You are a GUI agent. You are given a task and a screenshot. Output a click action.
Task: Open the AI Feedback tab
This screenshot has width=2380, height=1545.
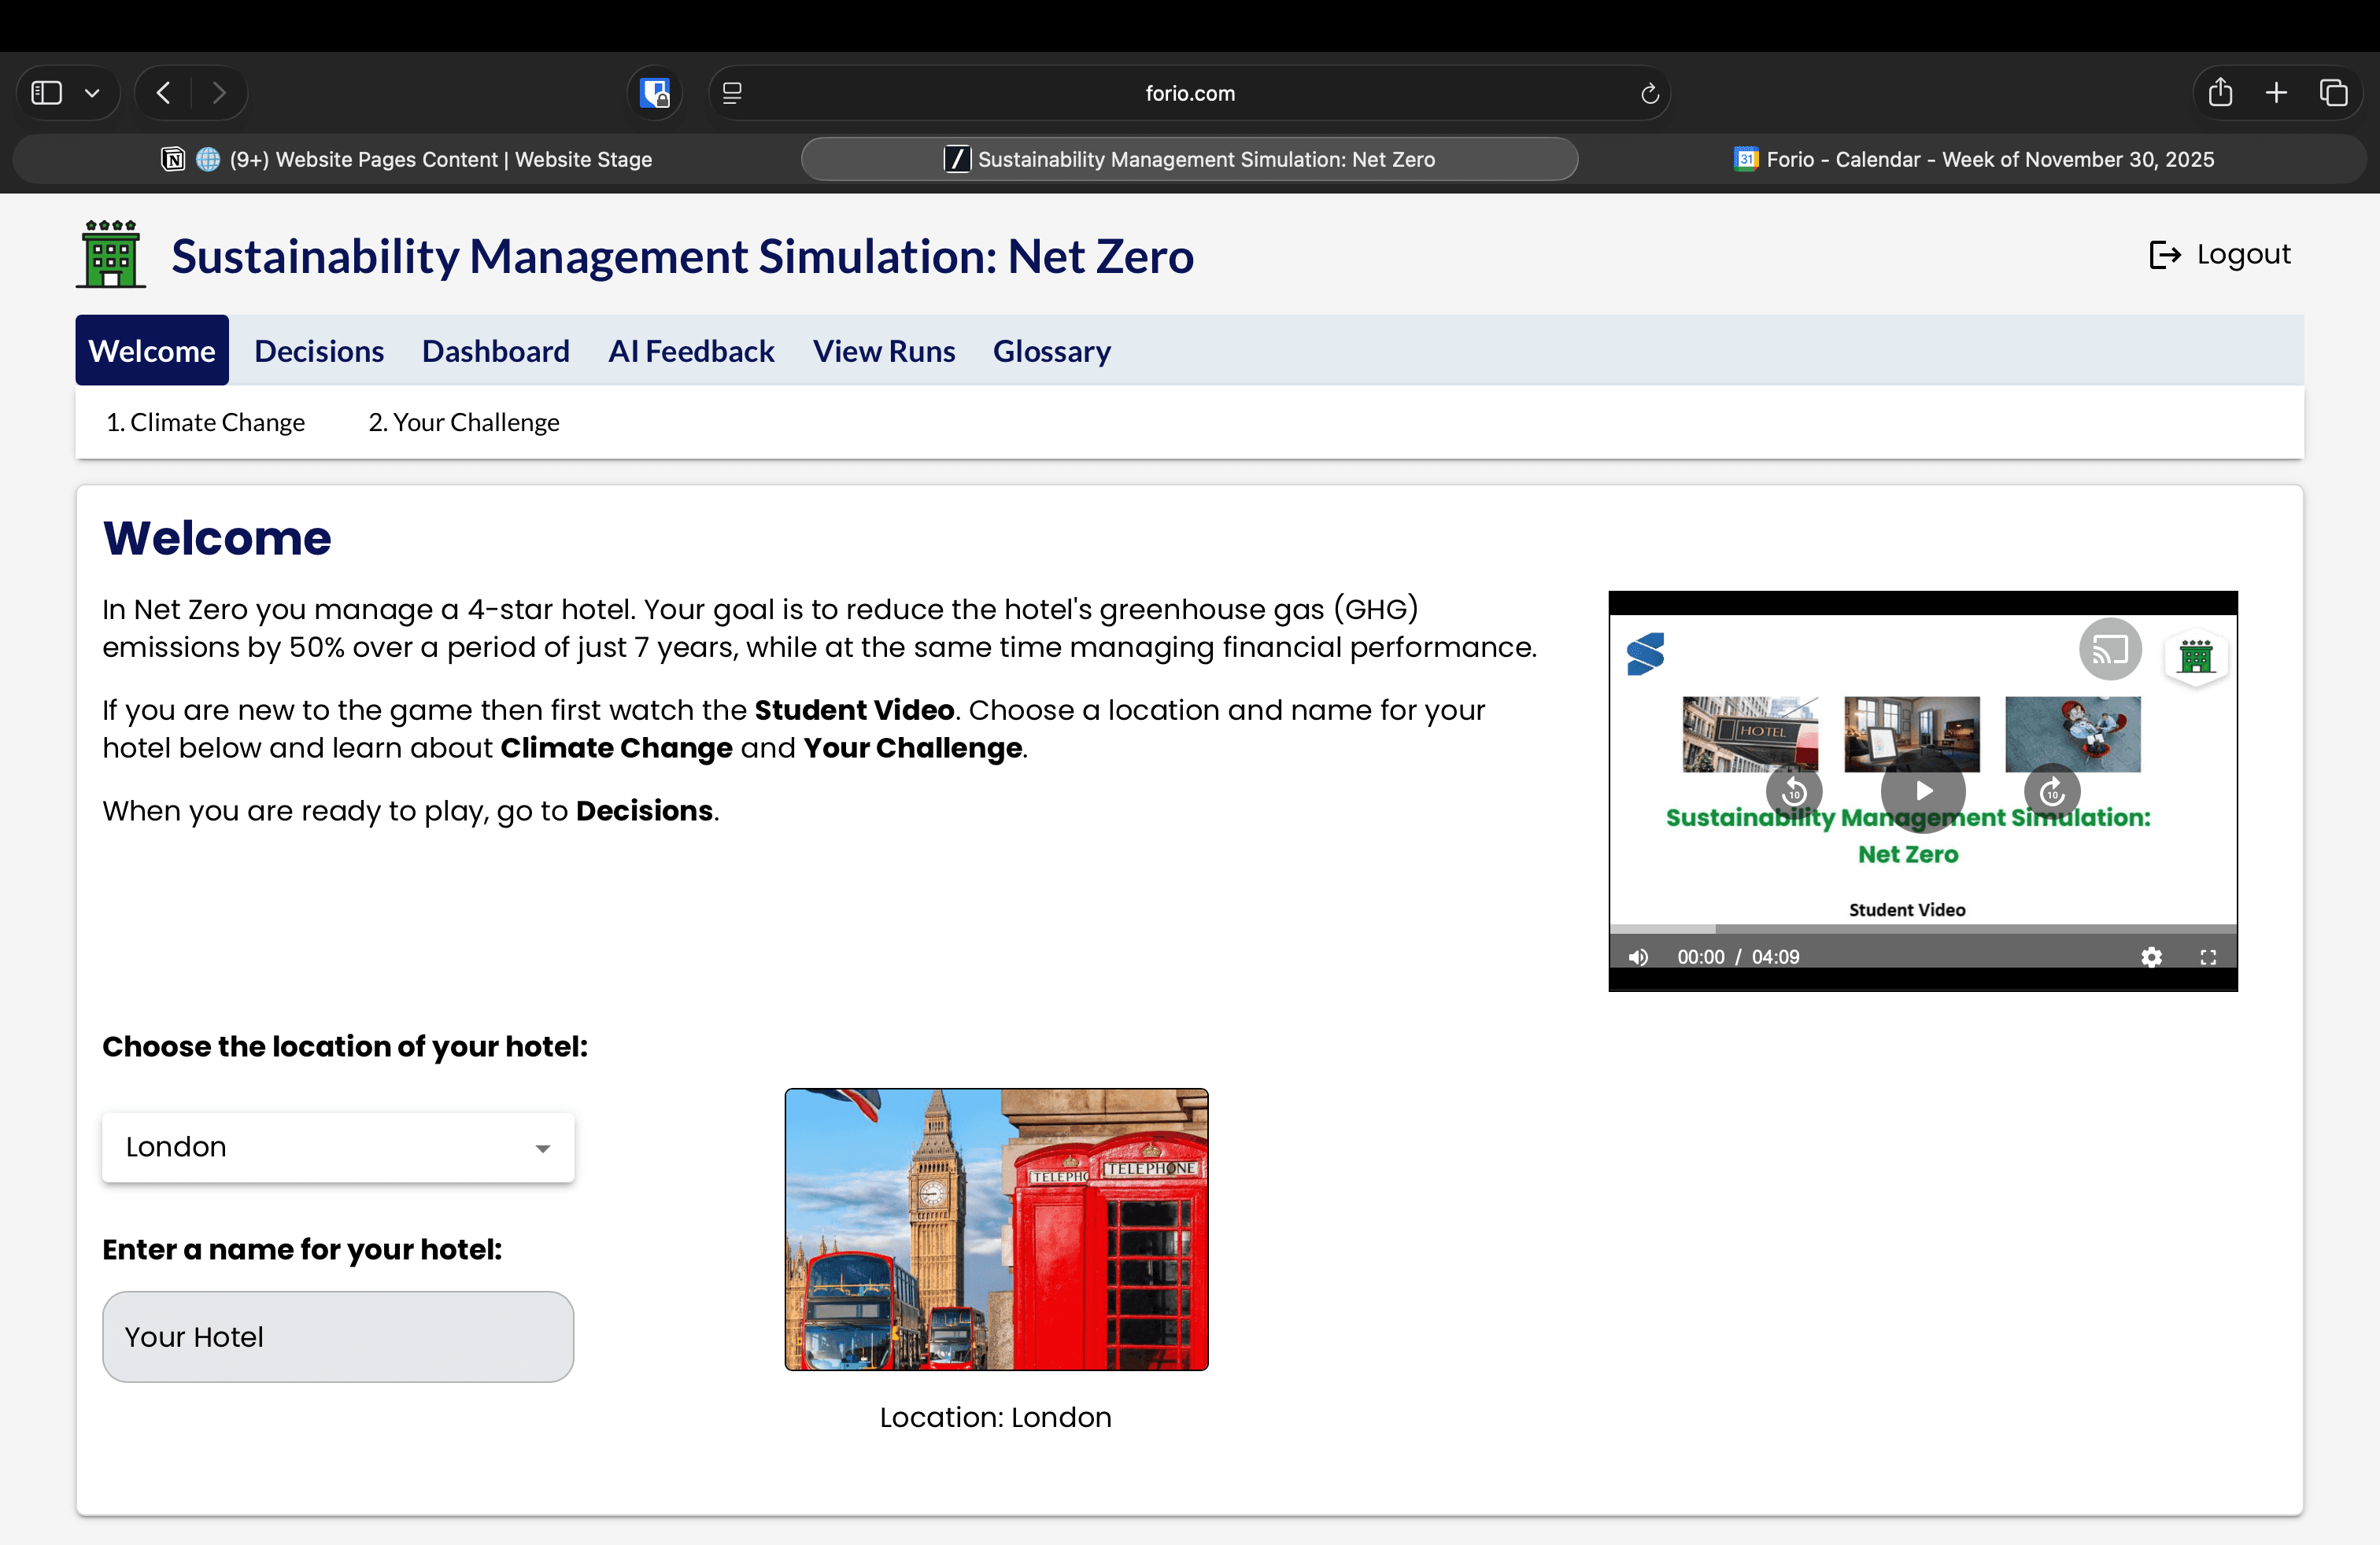tap(691, 351)
